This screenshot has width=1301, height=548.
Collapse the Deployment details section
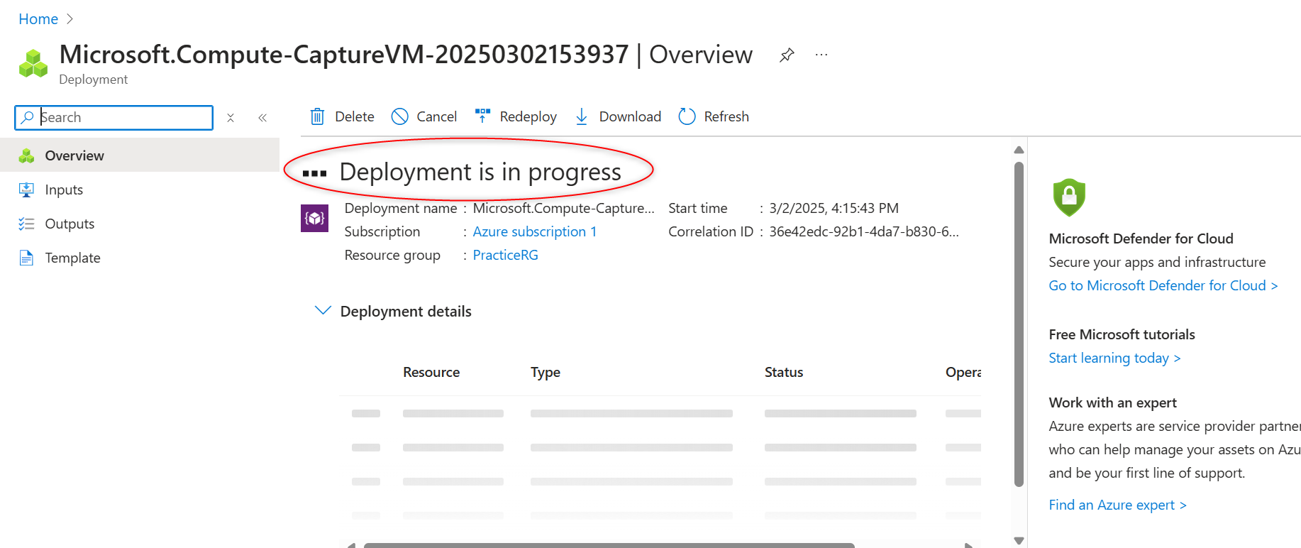click(323, 311)
